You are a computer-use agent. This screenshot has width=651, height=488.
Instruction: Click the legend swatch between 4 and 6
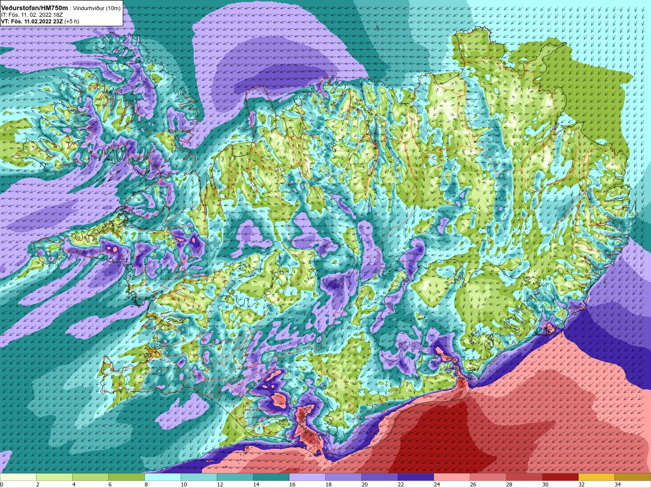tap(91, 477)
